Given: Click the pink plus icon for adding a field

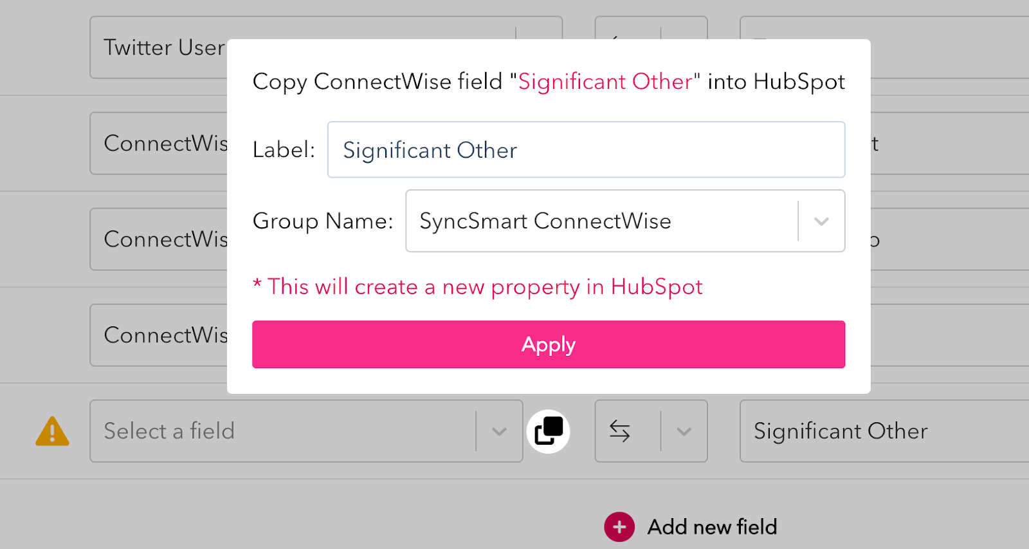Looking at the screenshot, I should 619,527.
